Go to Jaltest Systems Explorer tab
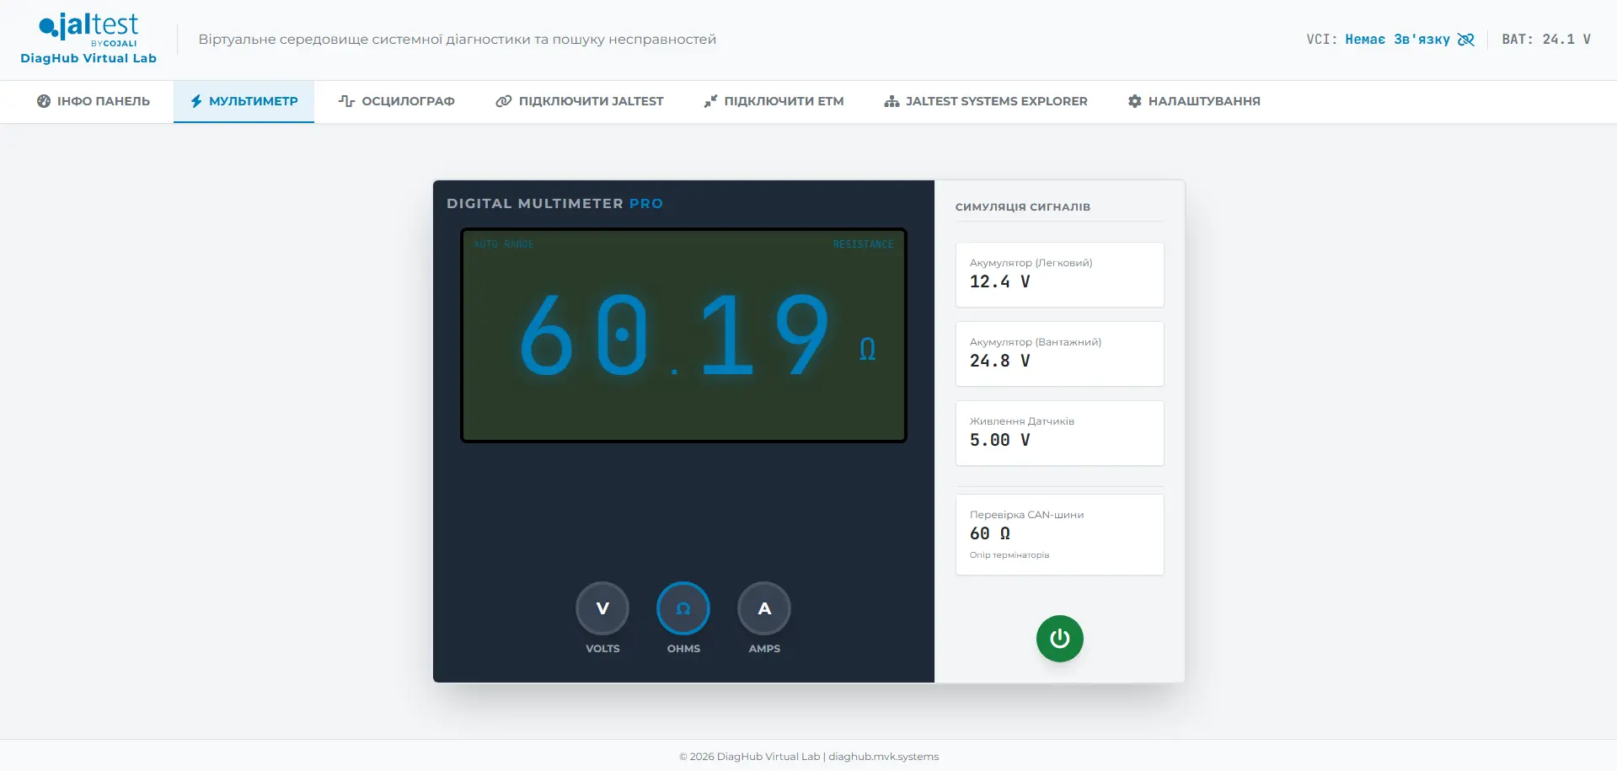This screenshot has width=1617, height=771. [x=986, y=101]
